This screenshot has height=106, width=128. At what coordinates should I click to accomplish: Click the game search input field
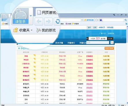tap(98, 42)
